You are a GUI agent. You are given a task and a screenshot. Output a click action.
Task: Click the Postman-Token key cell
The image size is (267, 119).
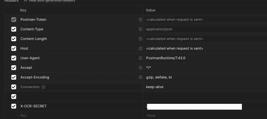click(x=80, y=20)
